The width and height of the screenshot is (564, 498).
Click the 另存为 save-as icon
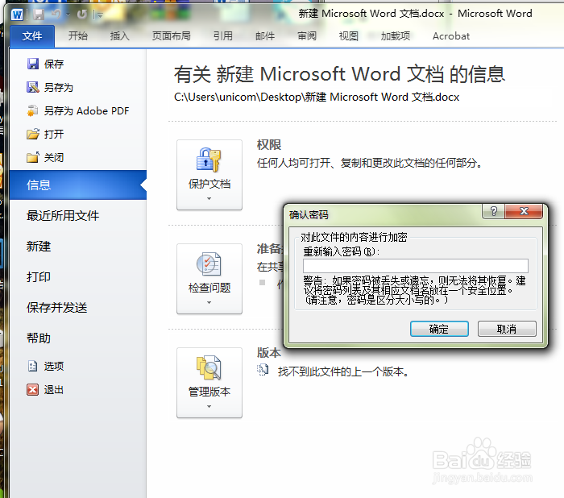point(33,88)
